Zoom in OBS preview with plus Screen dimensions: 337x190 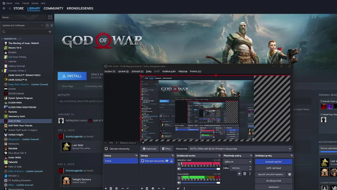(117, 143)
